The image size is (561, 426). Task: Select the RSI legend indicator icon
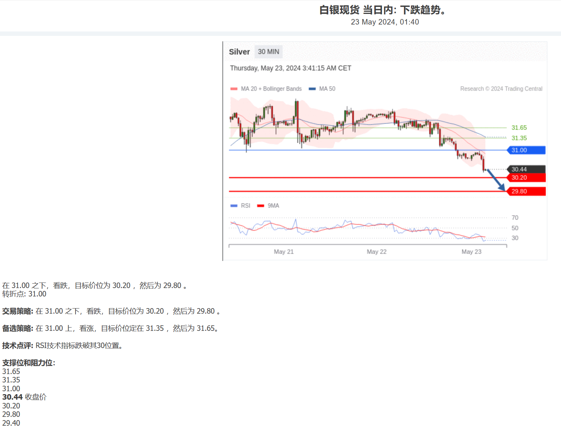pos(234,205)
